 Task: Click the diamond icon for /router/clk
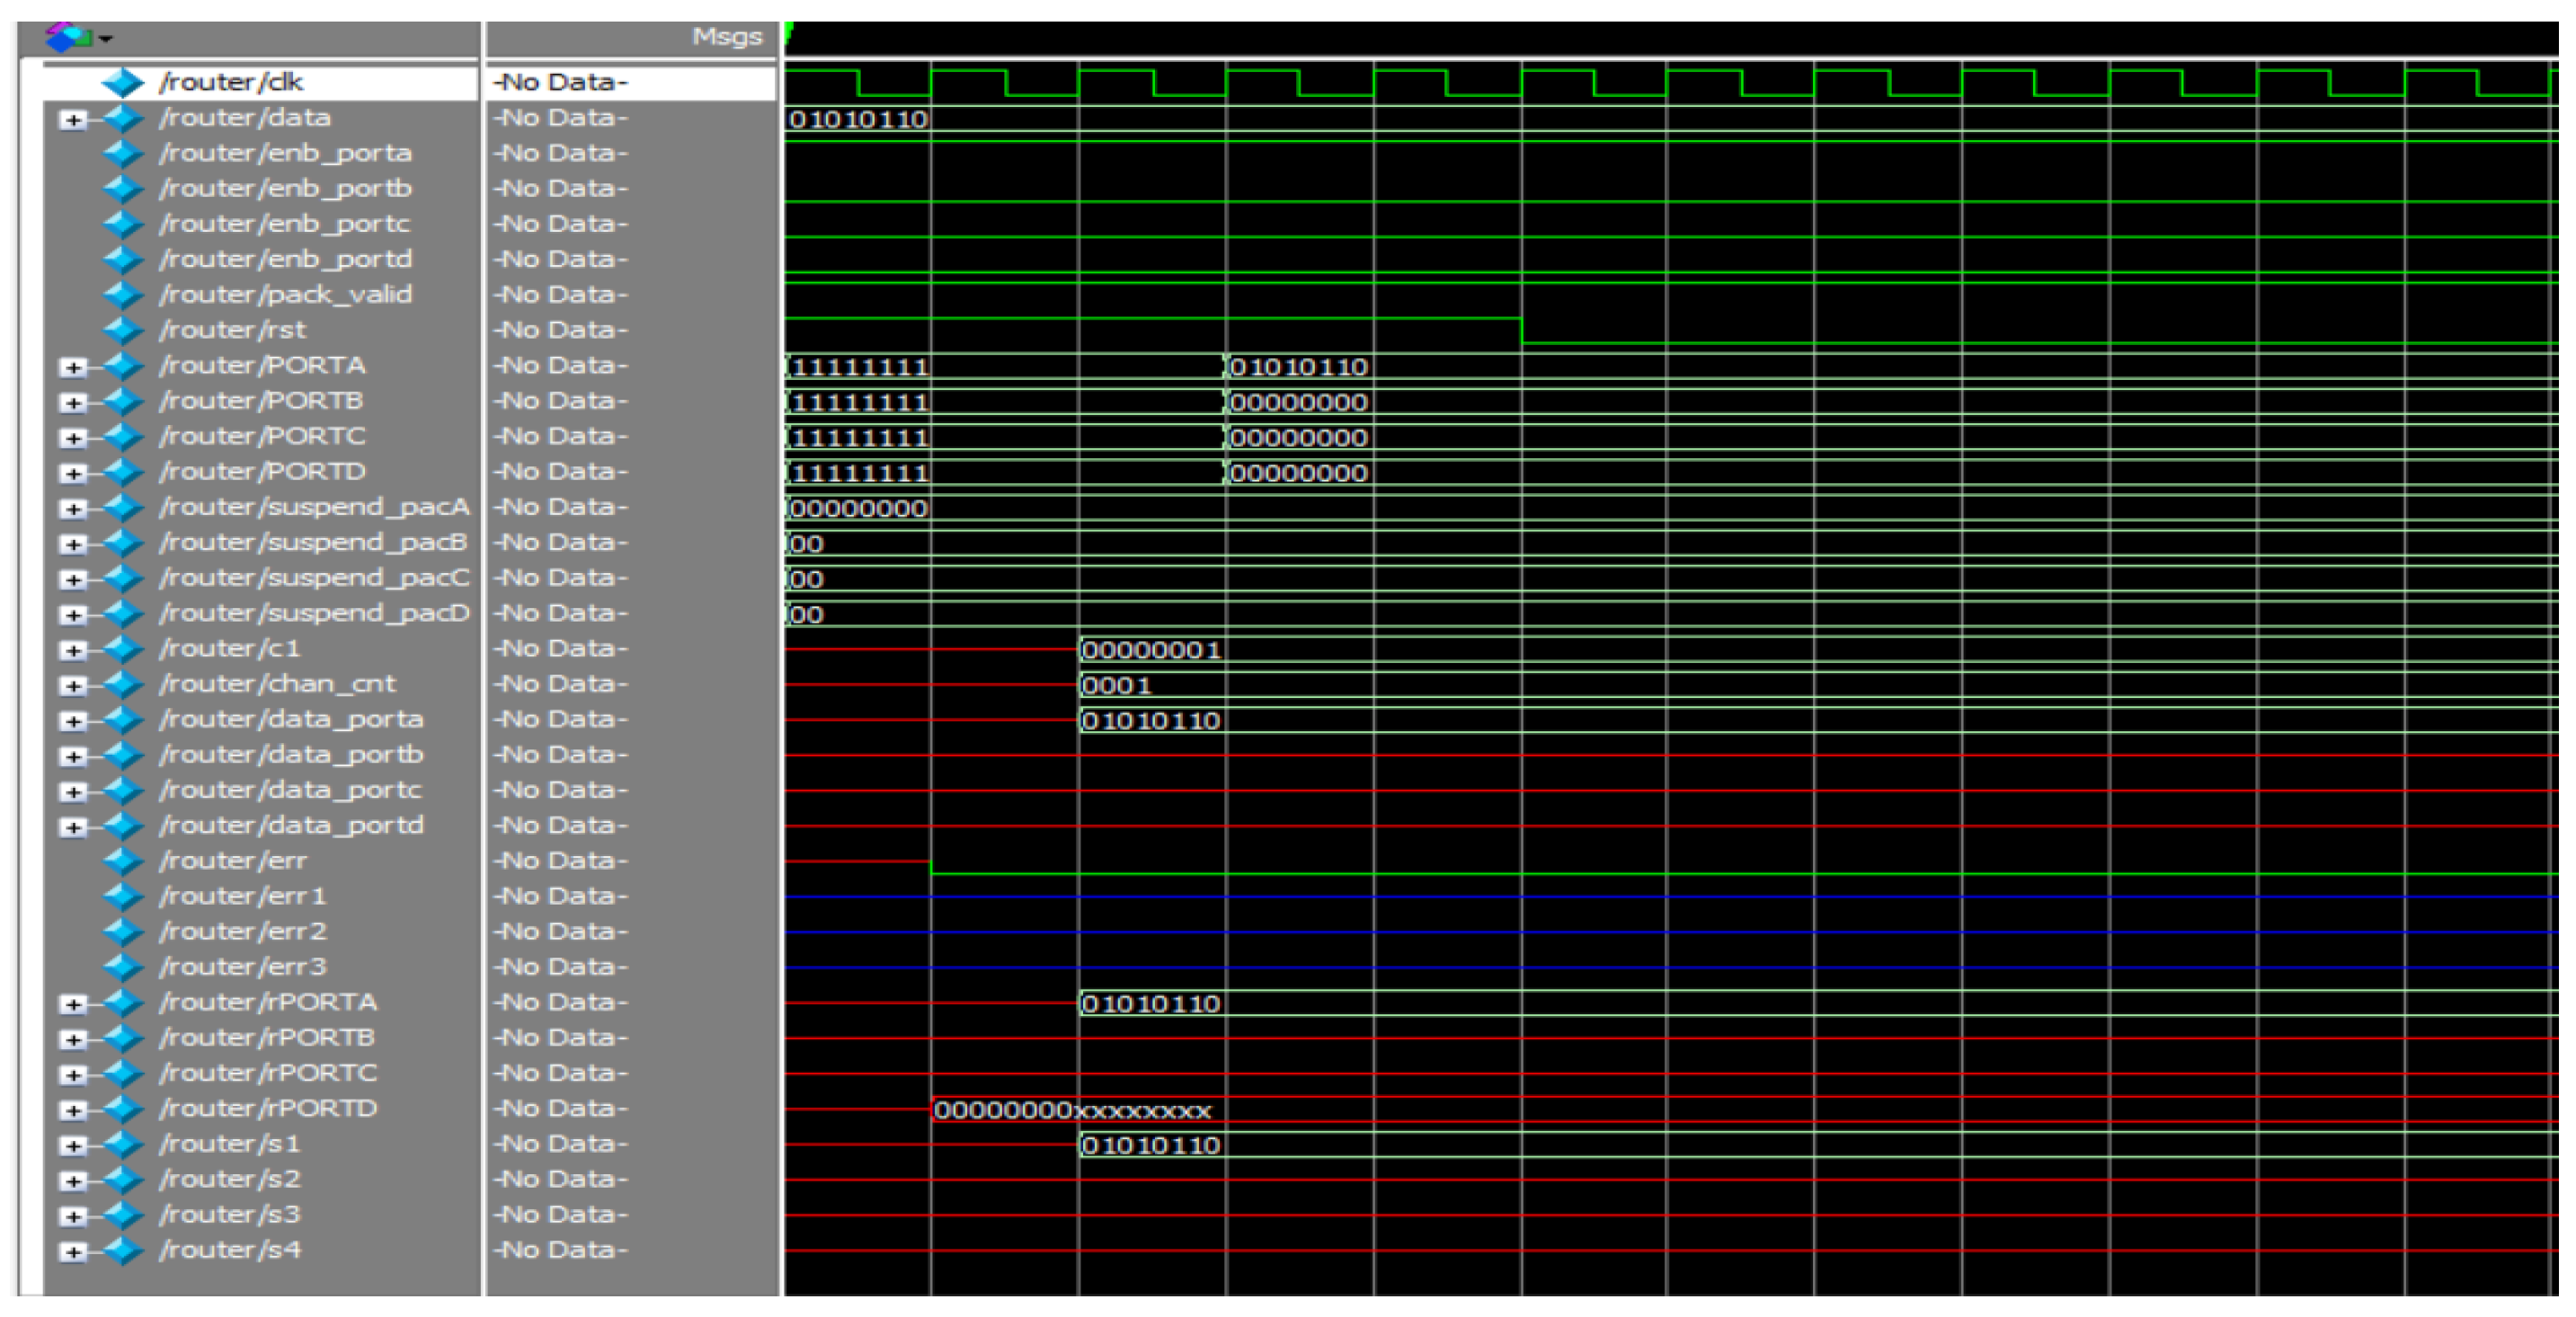(123, 82)
